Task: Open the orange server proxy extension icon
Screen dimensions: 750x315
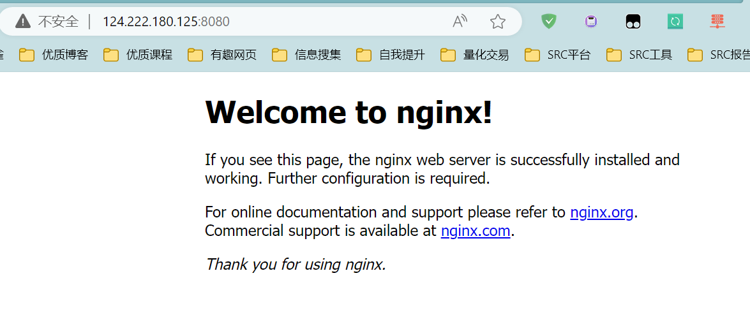Action: coord(717,22)
